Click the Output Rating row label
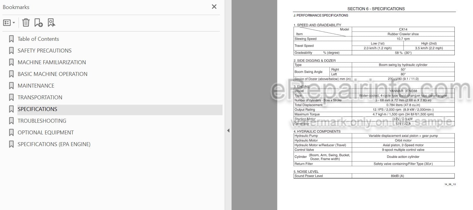Image resolution: width=473 pixels, height=210 pixels. pyautogui.click(x=305, y=110)
